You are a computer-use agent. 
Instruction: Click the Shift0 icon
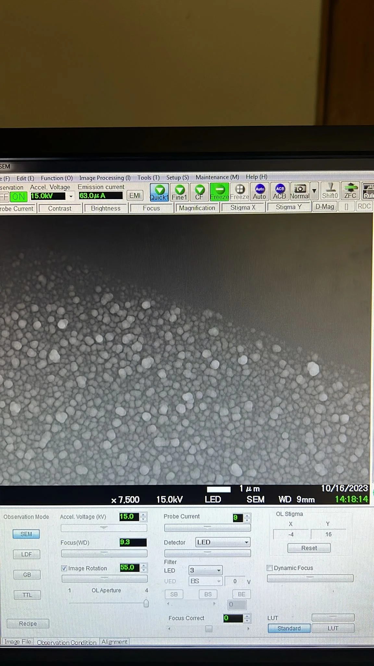330,191
